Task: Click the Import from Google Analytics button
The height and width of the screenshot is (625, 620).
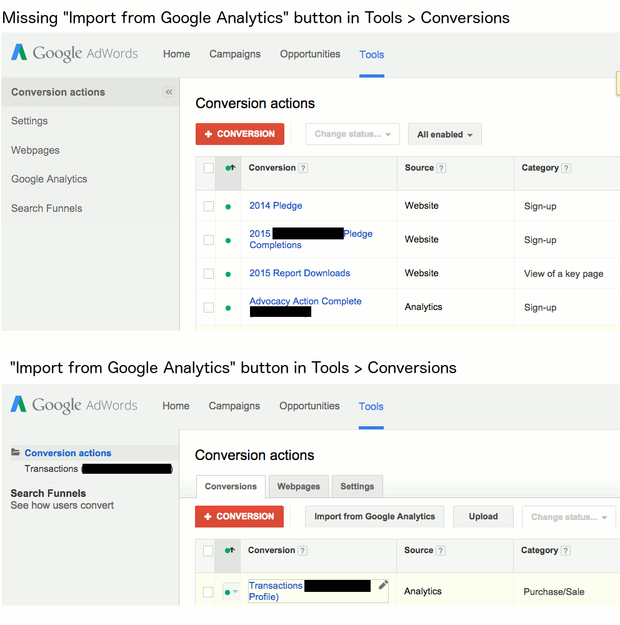Action: pos(374,517)
